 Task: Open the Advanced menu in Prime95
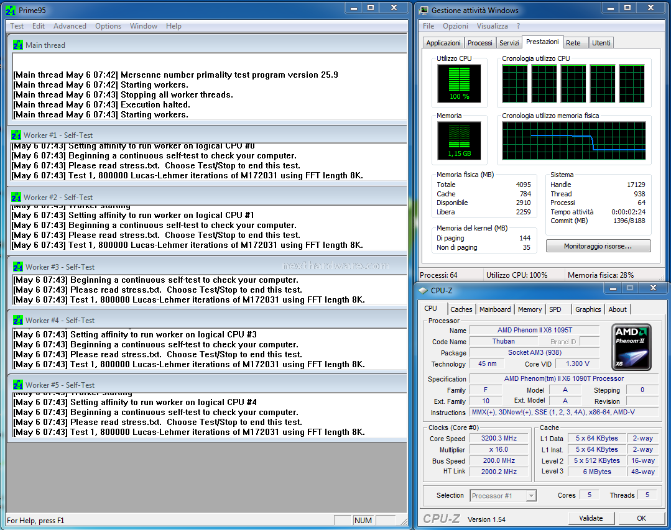coord(70,26)
